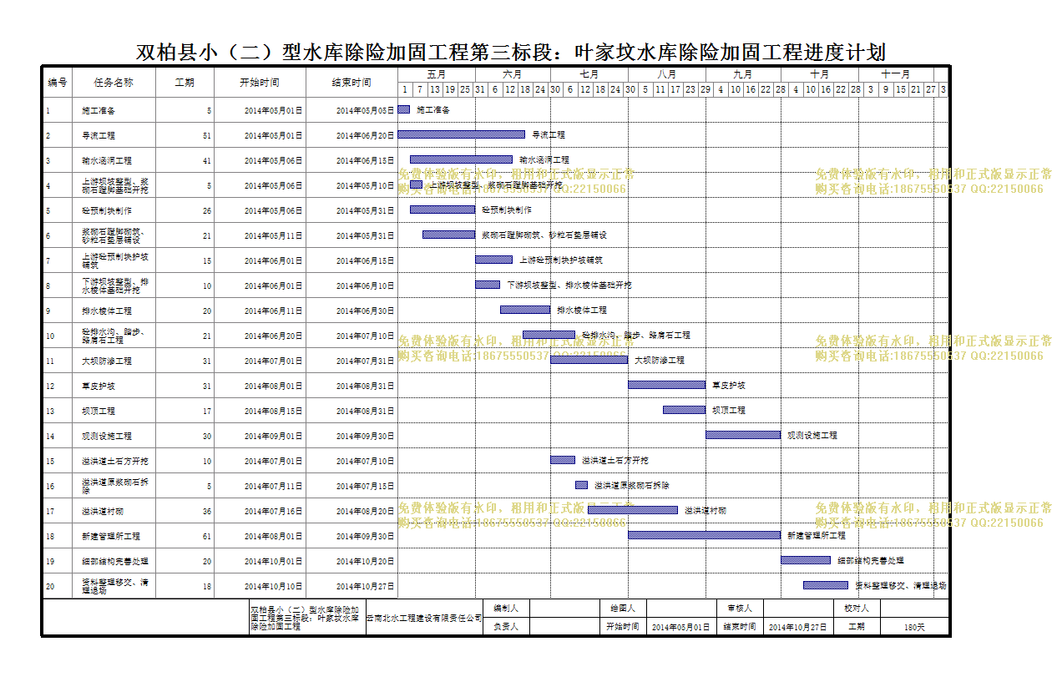Click start date 2014年07月16日 of 溢洪道衬砌
Image resolution: width=1052 pixels, height=677 pixels.
tap(273, 511)
